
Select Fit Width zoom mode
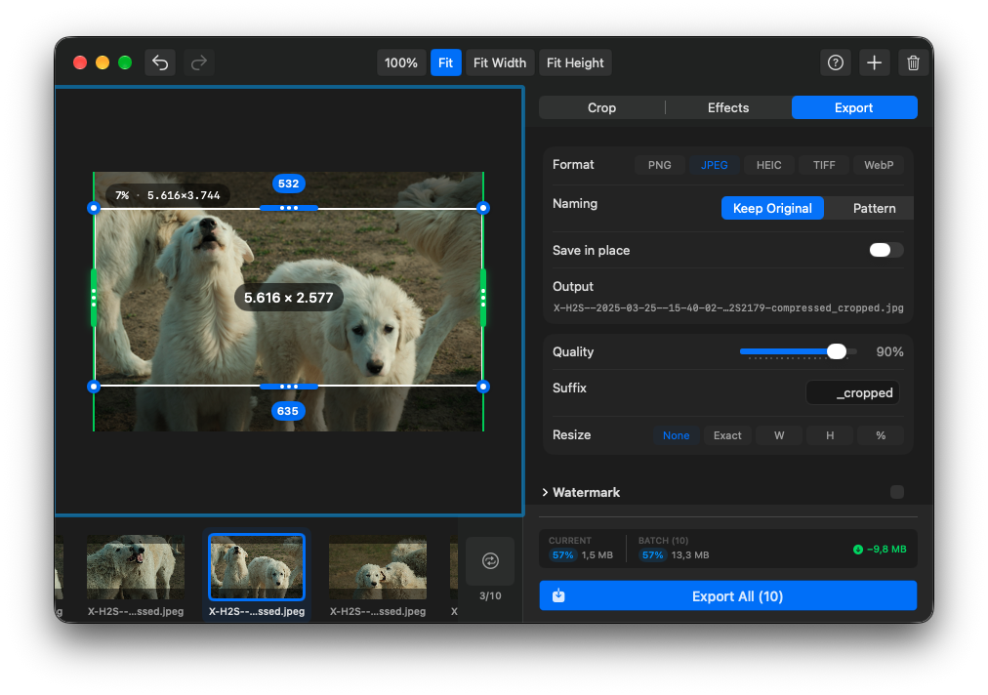pos(500,62)
